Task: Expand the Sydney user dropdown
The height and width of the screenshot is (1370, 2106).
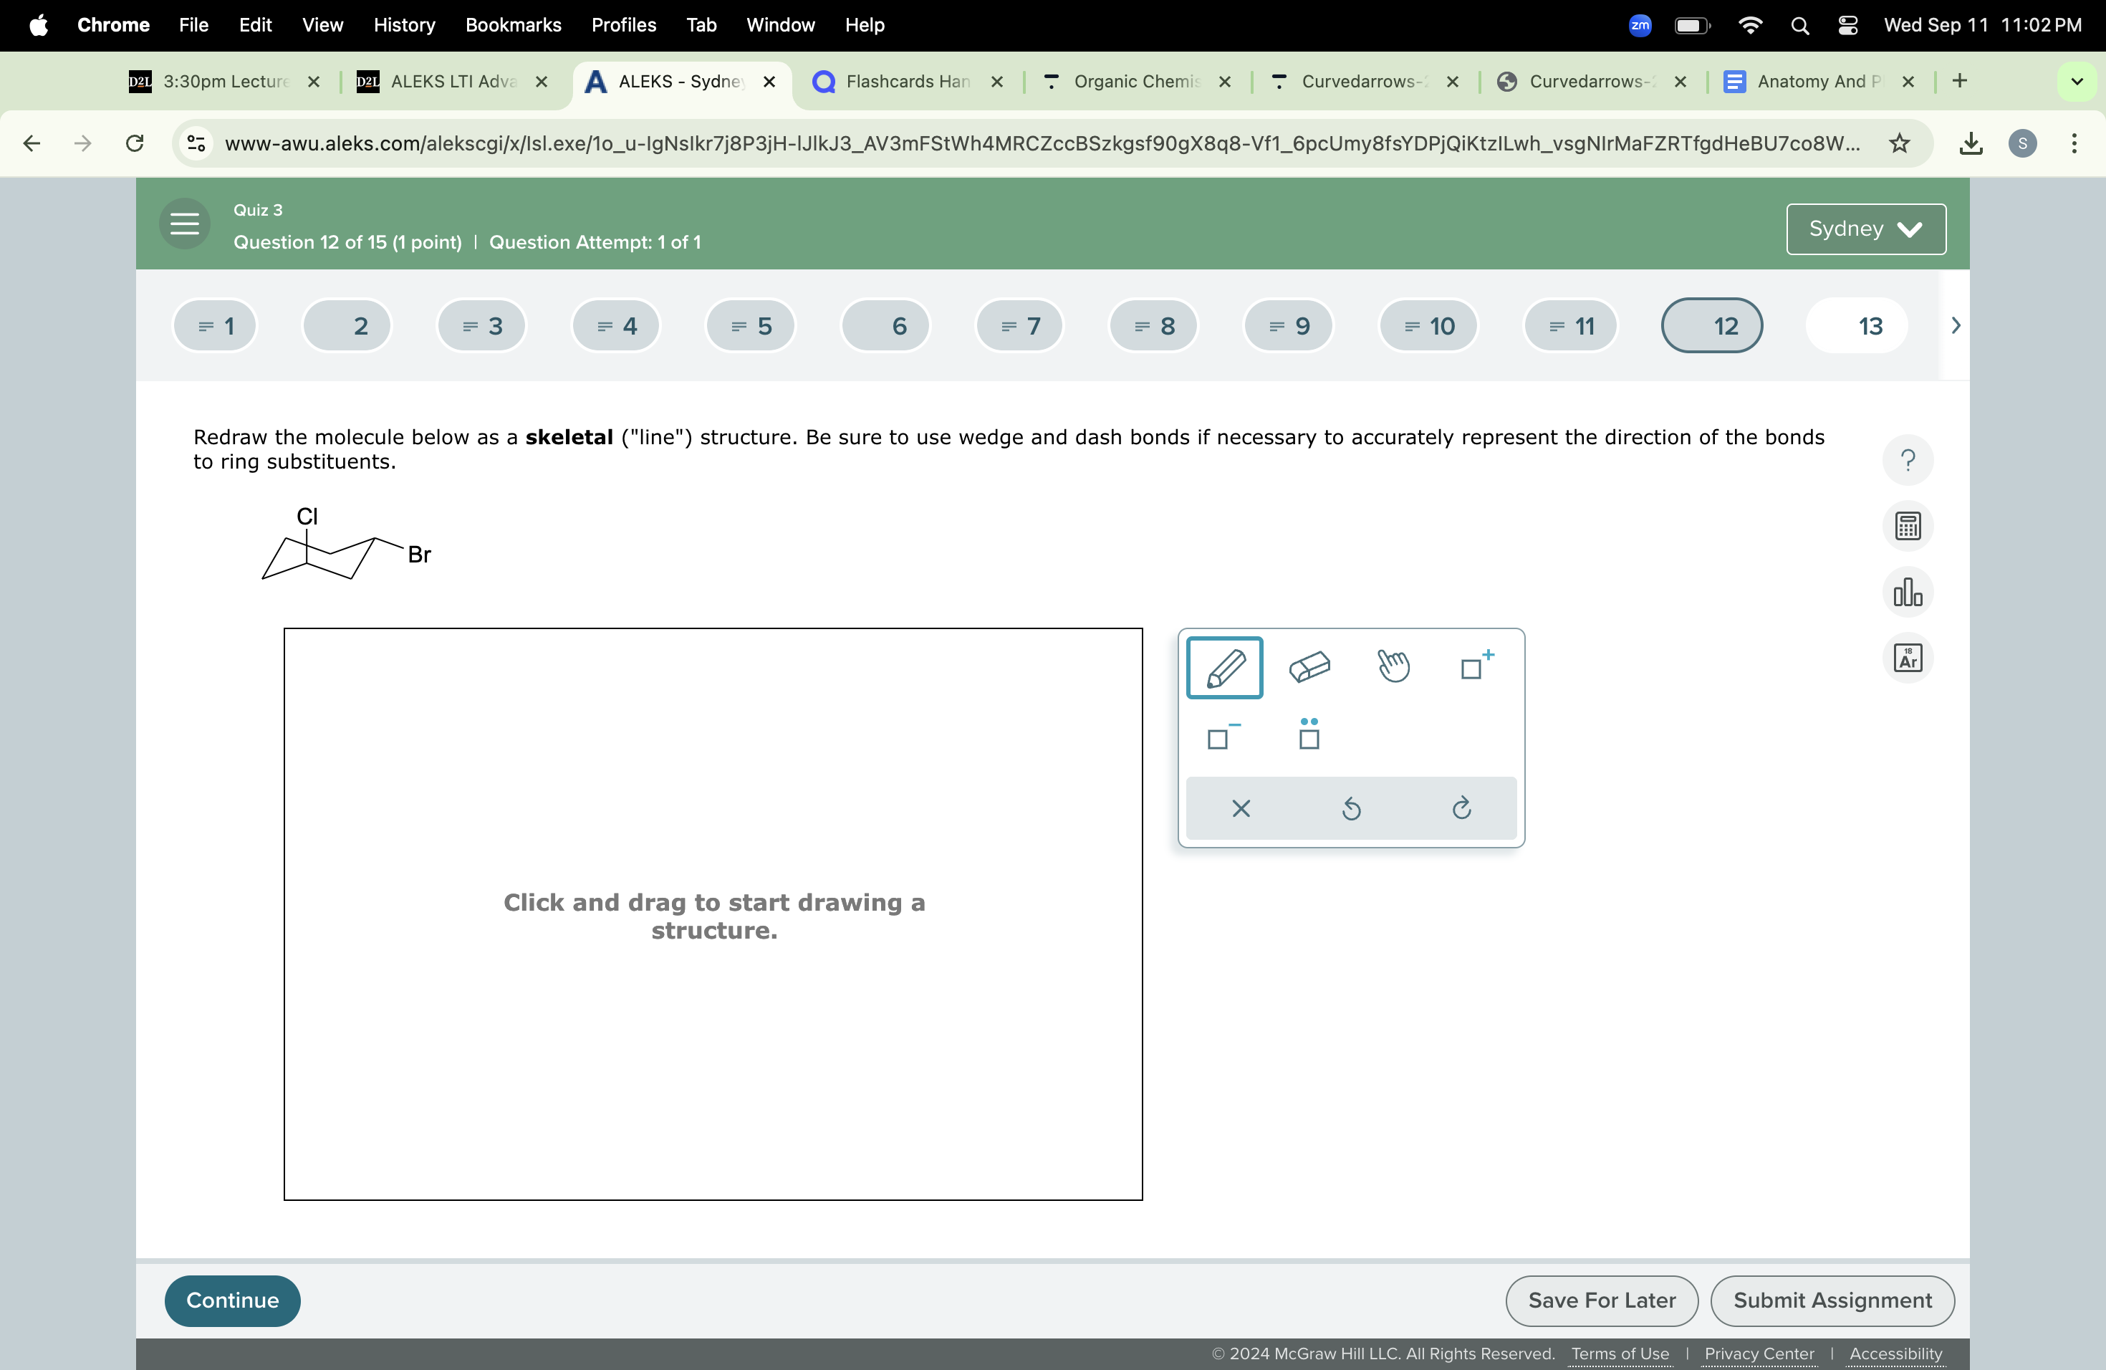Action: pyautogui.click(x=1865, y=229)
